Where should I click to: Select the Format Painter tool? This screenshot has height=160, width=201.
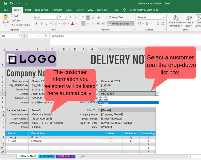click(x=21, y=25)
